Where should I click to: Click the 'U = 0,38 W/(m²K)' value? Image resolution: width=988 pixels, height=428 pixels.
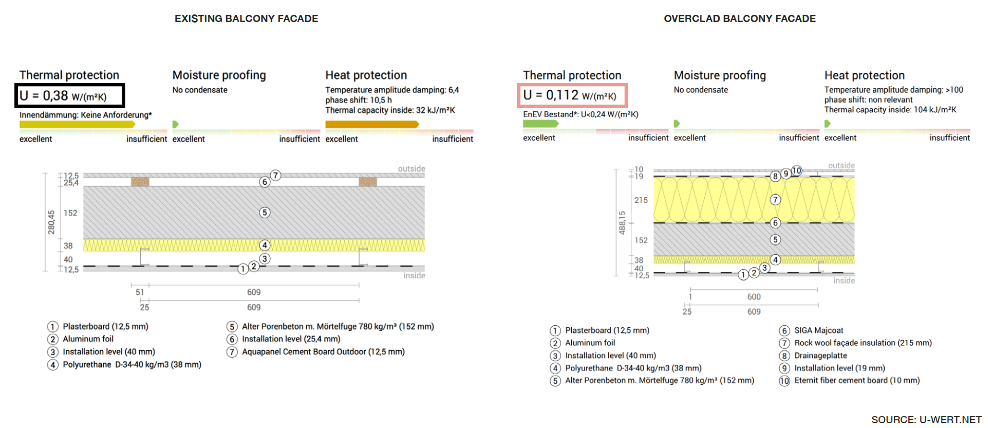[x=63, y=96]
